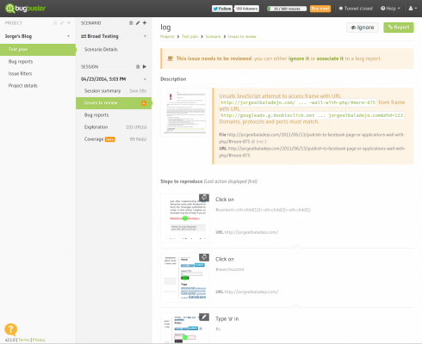Click the BugBuster logo
Viewport: 422px width, 344px height.
pos(26,9)
